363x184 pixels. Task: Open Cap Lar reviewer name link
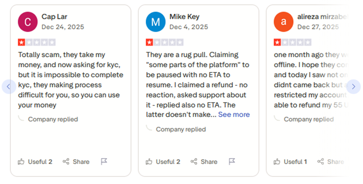point(55,16)
